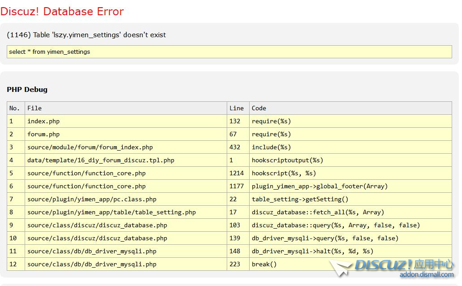462x286 pixels.
Task: Click the 16_diy_forum_discuz.tpl.php template entry
Action: pyautogui.click(x=101, y=160)
